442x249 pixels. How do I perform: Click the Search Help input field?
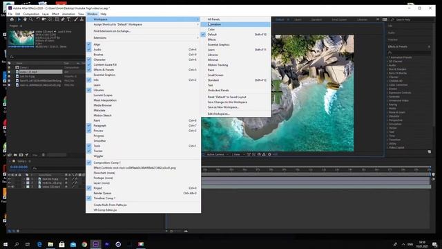pyautogui.click(x=413, y=19)
